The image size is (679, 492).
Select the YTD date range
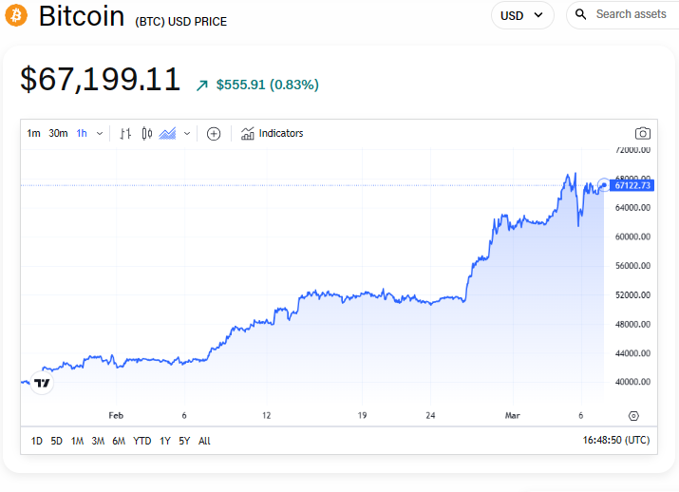pyautogui.click(x=141, y=441)
